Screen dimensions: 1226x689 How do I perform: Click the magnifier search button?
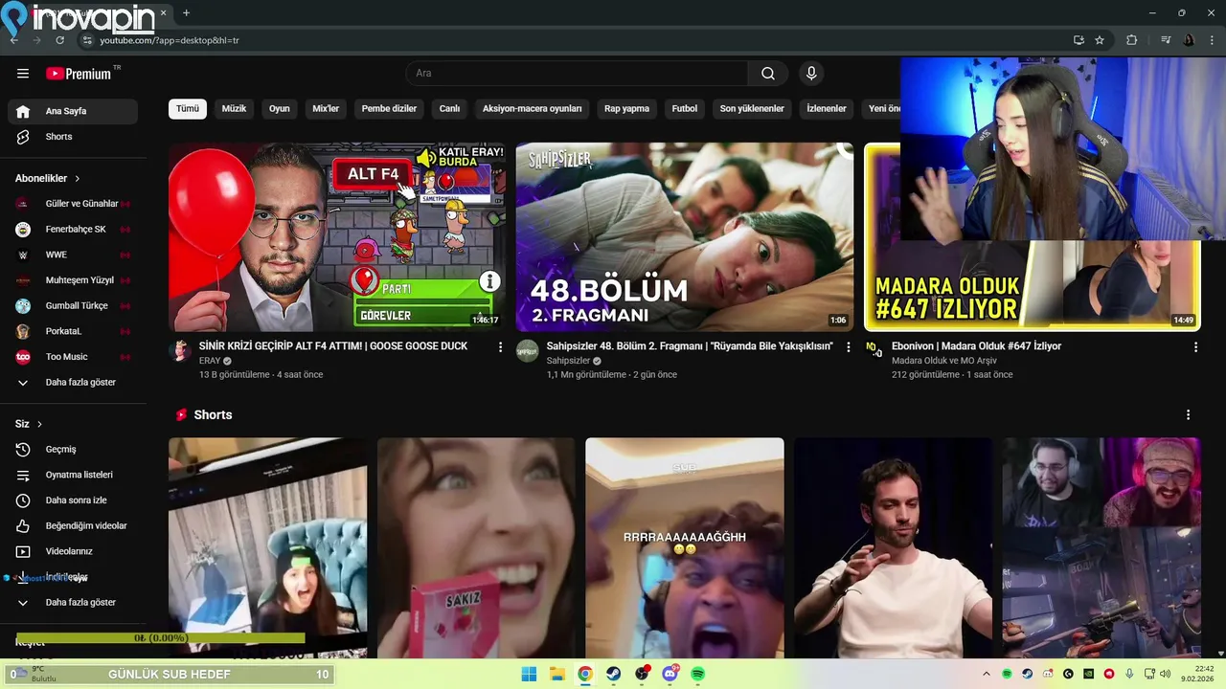click(768, 74)
